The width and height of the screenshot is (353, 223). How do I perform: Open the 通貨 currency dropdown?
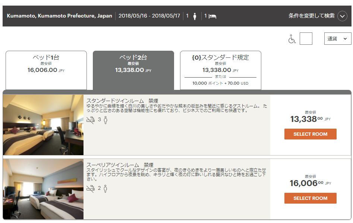click(337, 38)
